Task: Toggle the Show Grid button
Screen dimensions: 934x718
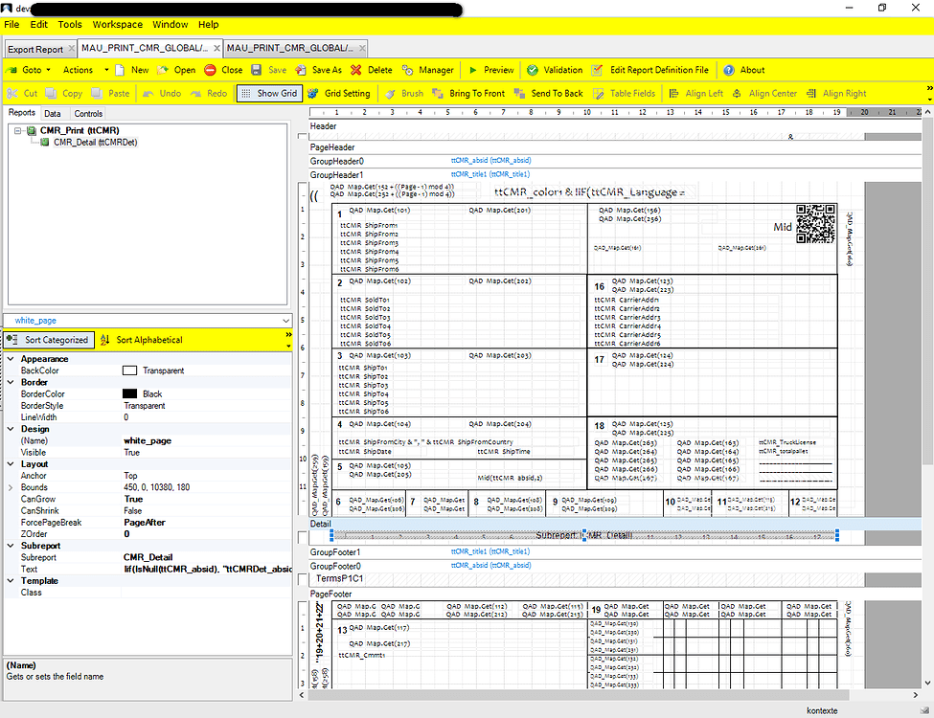Action: pos(270,94)
